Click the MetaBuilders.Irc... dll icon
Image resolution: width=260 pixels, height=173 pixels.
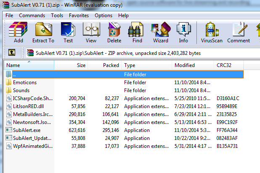point(9,114)
